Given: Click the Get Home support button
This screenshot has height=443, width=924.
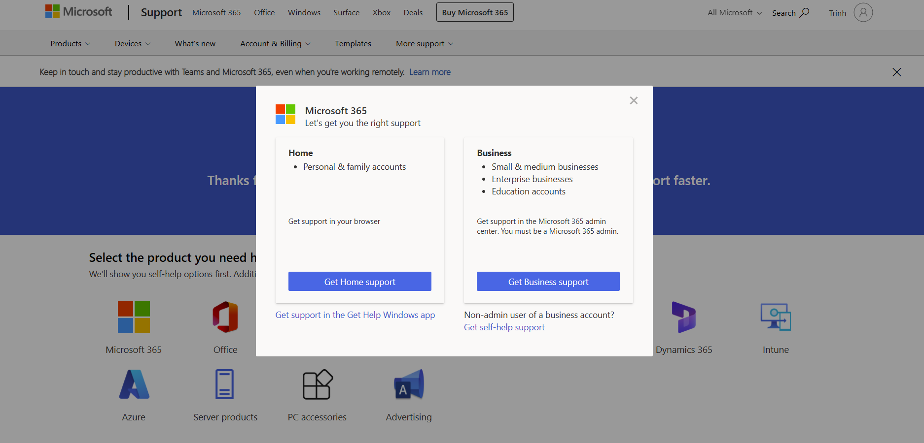Looking at the screenshot, I should point(360,282).
